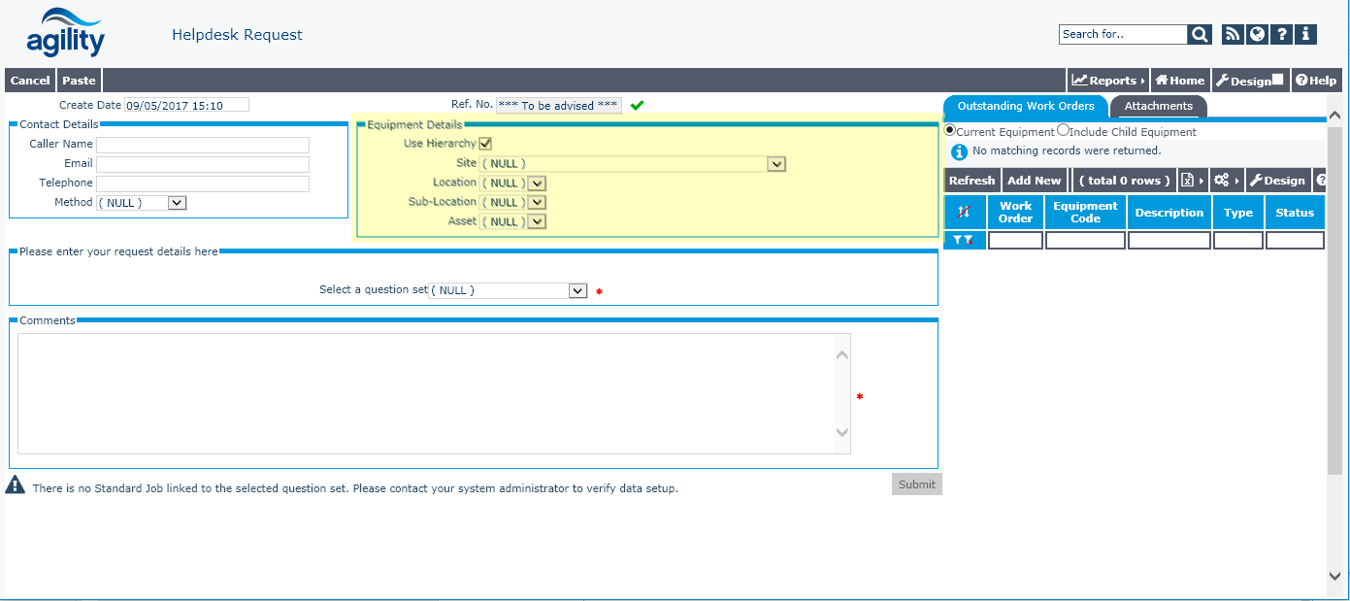Click the Cancel button

click(x=30, y=81)
